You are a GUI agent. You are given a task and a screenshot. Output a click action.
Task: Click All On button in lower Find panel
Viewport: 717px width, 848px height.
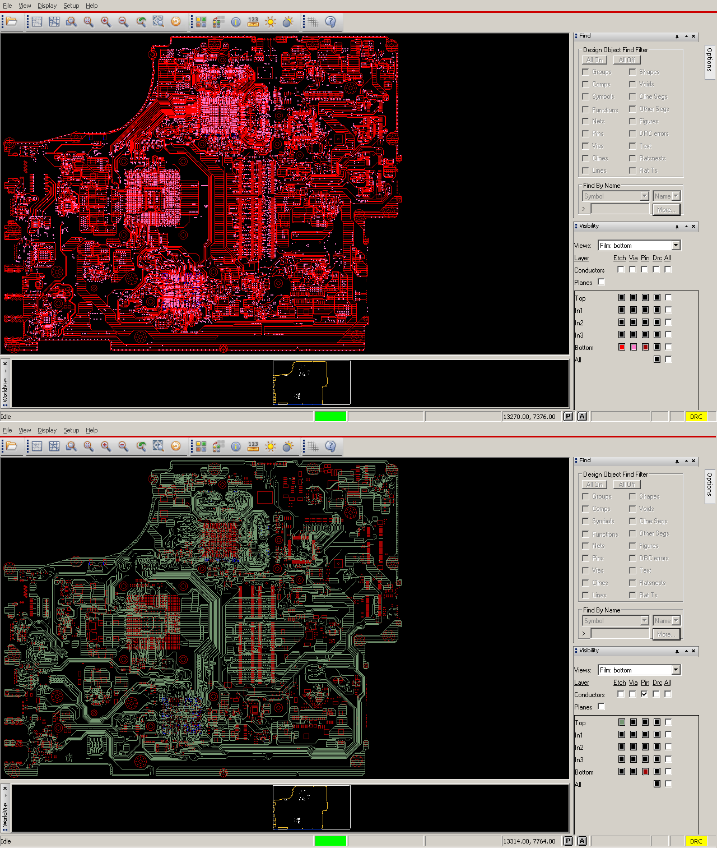(595, 485)
